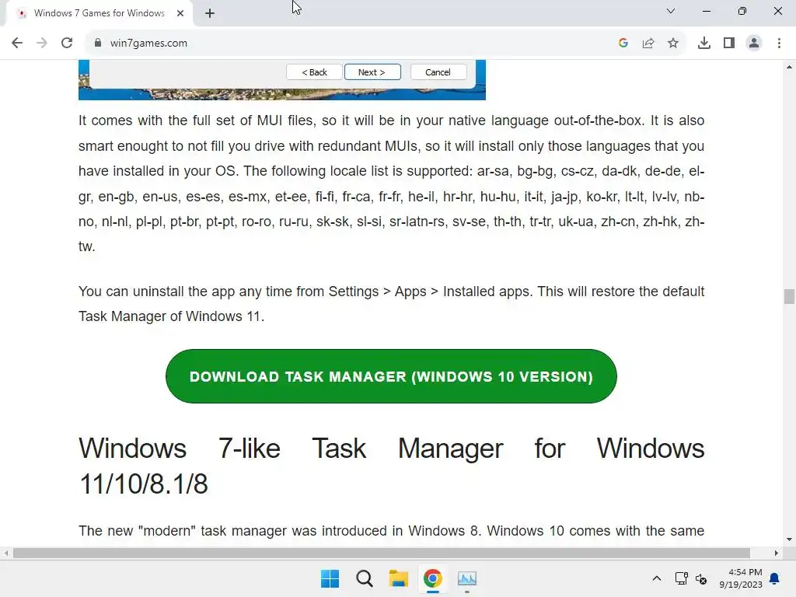This screenshot has height=597, width=796.
Task: Click Cancel in the installer image
Action: (438, 72)
